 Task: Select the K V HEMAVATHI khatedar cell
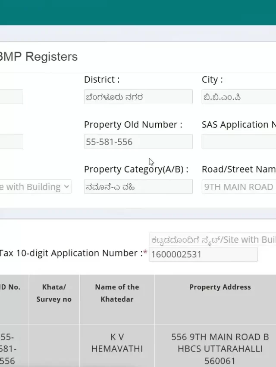(x=117, y=343)
